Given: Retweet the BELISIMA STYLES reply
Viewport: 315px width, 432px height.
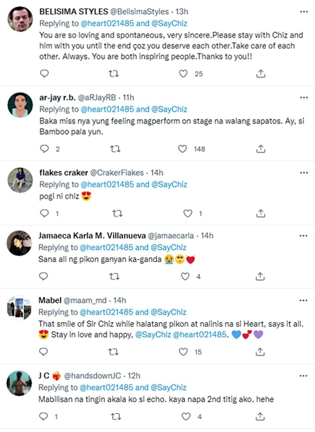Looking at the screenshot, I should [x=114, y=74].
